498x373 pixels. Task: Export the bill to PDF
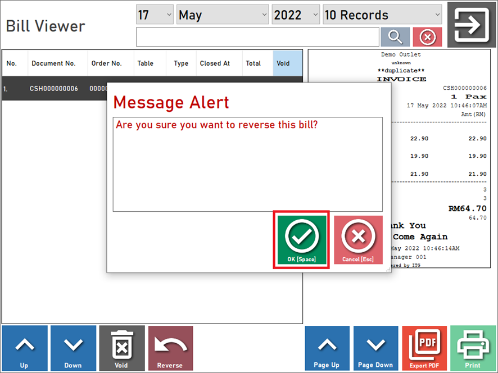point(424,348)
